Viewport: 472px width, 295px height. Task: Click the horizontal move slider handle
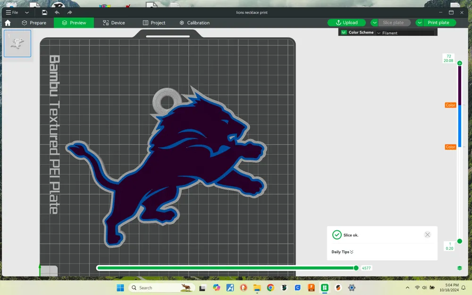(x=356, y=268)
